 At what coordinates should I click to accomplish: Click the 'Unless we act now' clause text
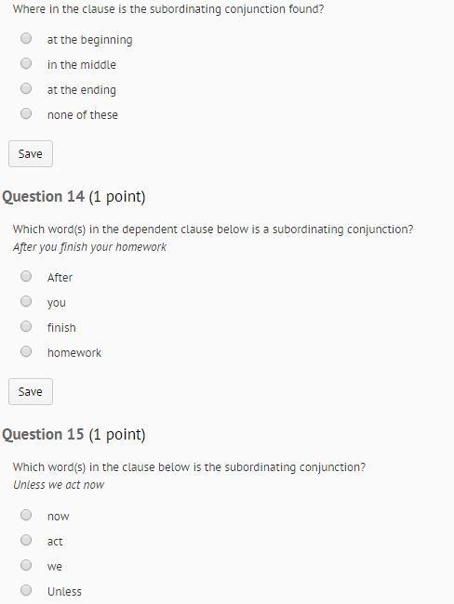(x=59, y=484)
